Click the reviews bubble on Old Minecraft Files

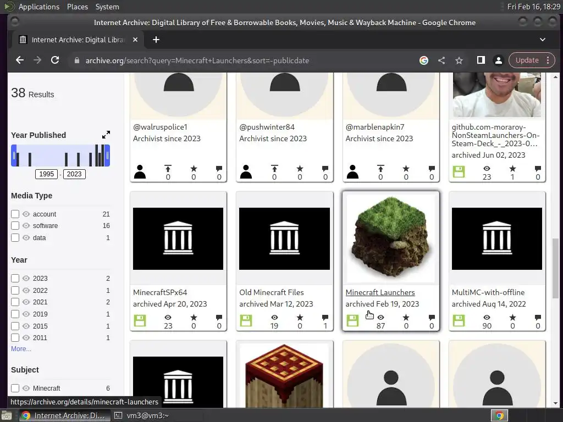325,317
